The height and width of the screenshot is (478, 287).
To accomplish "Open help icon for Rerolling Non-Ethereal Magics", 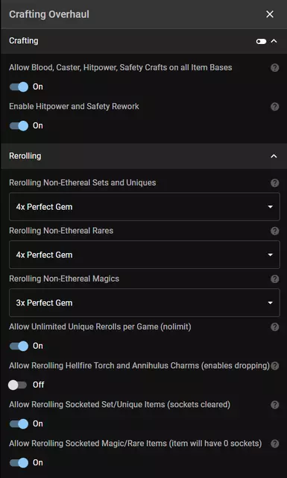I will 275,279.
